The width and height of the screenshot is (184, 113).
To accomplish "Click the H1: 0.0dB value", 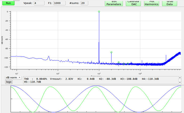I will click(86, 79).
